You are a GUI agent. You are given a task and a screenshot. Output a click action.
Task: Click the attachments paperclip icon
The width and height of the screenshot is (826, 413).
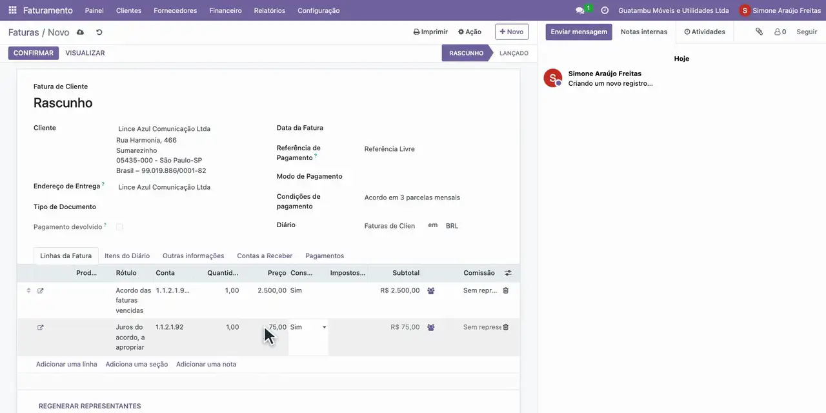tap(760, 32)
